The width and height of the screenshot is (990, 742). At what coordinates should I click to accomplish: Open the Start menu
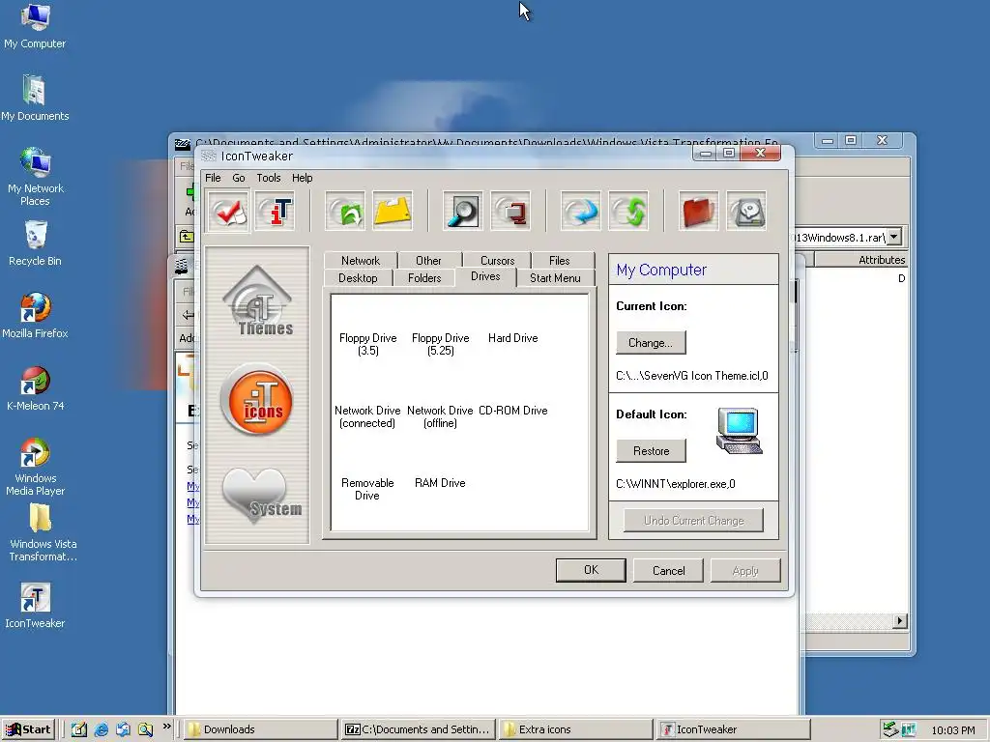[28, 729]
